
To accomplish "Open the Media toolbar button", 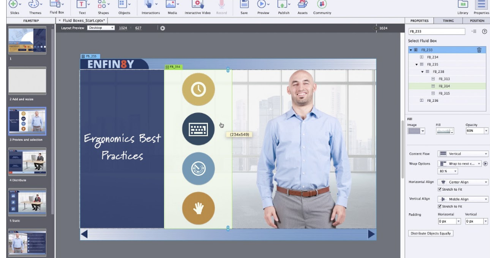I will click(172, 7).
